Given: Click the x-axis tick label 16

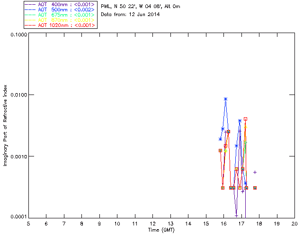Looking at the screenshot, I should tap(223, 224).
